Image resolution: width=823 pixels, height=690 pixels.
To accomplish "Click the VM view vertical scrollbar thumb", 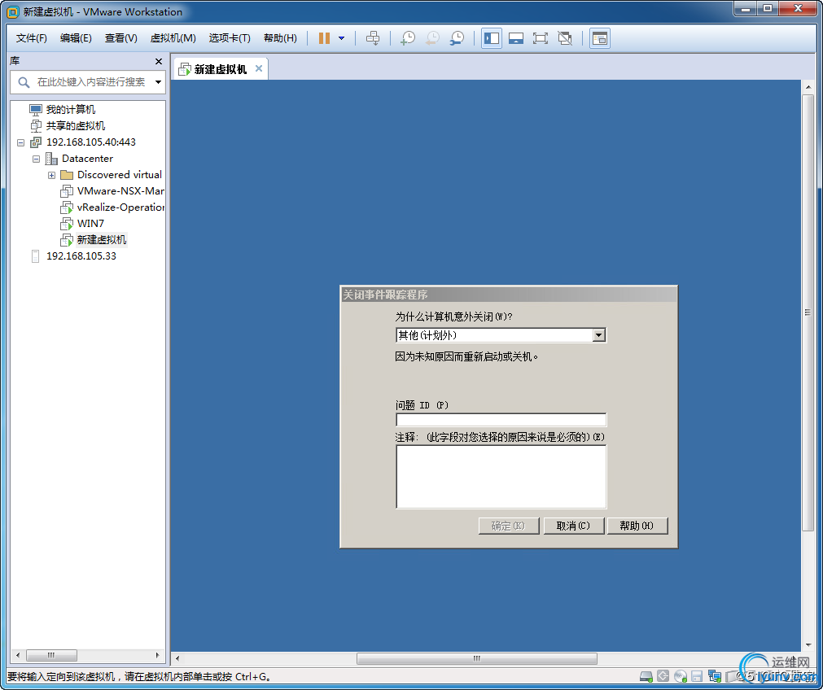I will click(x=808, y=313).
